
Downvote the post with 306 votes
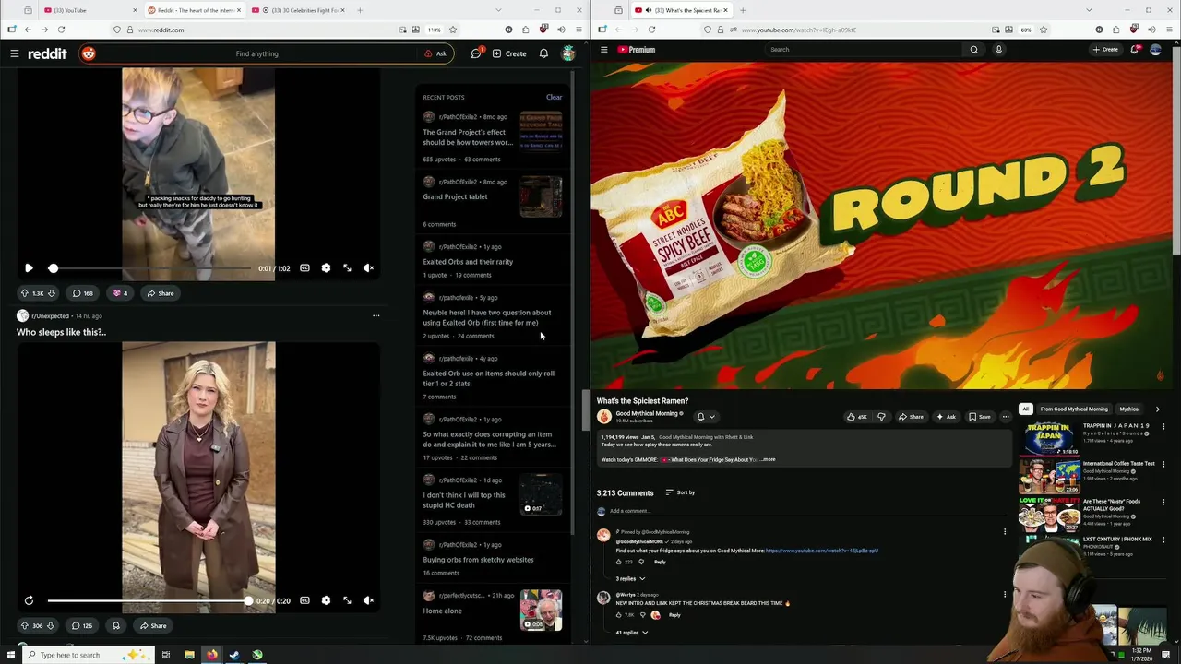point(51,625)
